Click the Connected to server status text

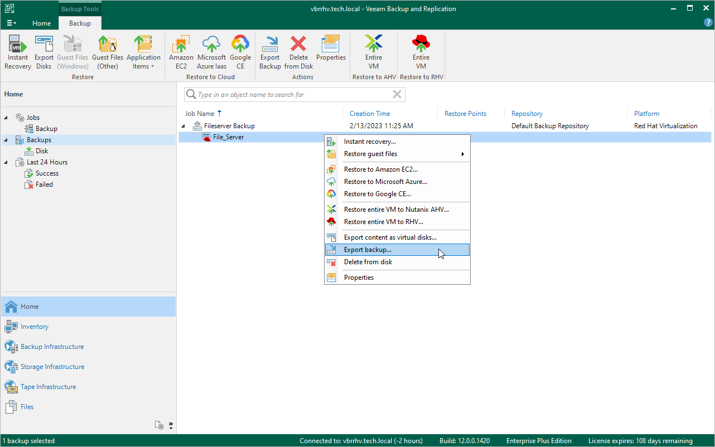click(x=361, y=441)
